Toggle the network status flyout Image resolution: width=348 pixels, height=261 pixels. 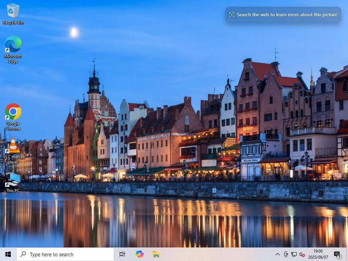pos(294,254)
